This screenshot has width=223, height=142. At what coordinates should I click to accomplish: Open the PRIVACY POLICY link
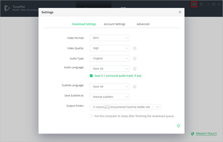pos(206,134)
